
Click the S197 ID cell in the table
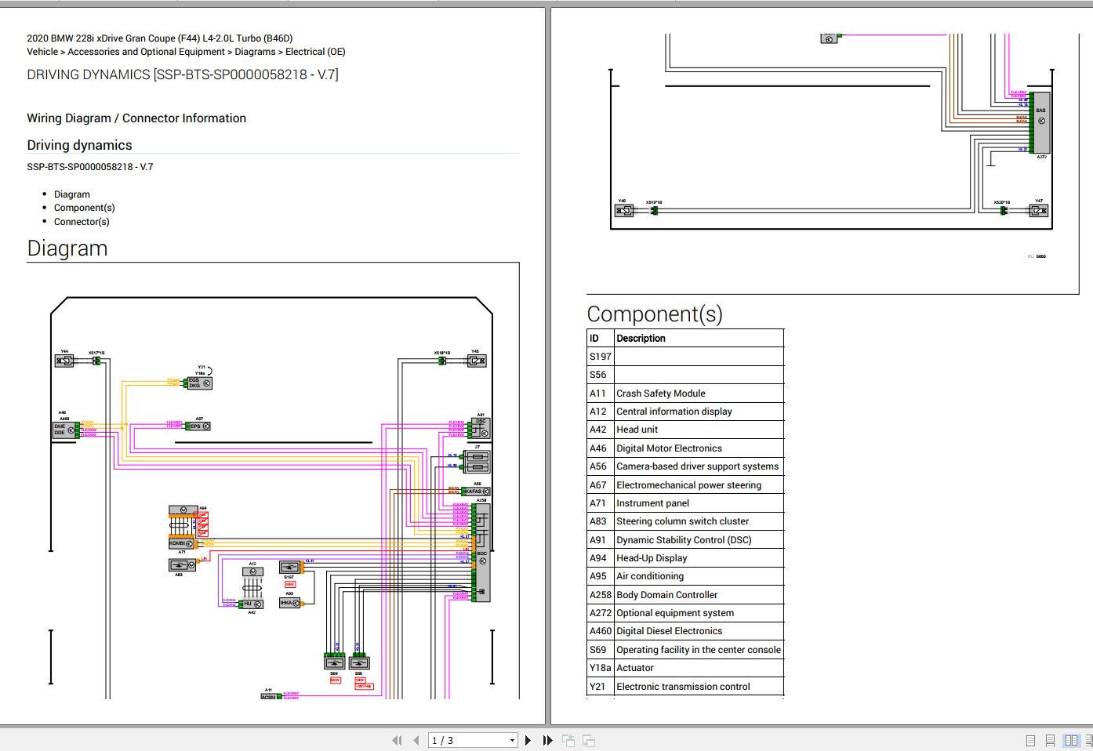point(601,357)
